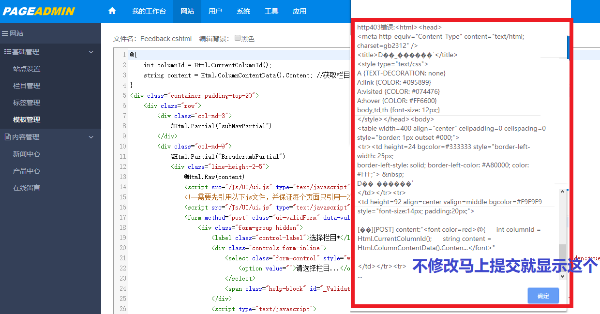Click the scroll-down arrow in the error dialog

click(x=562, y=276)
